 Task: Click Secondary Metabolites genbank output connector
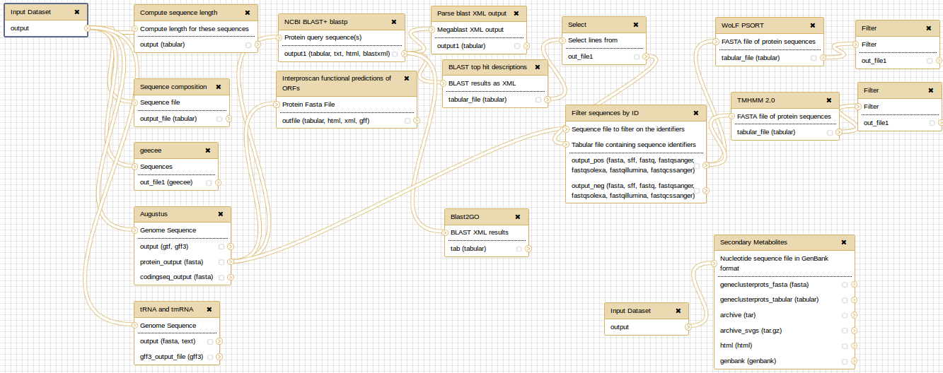coord(855,361)
